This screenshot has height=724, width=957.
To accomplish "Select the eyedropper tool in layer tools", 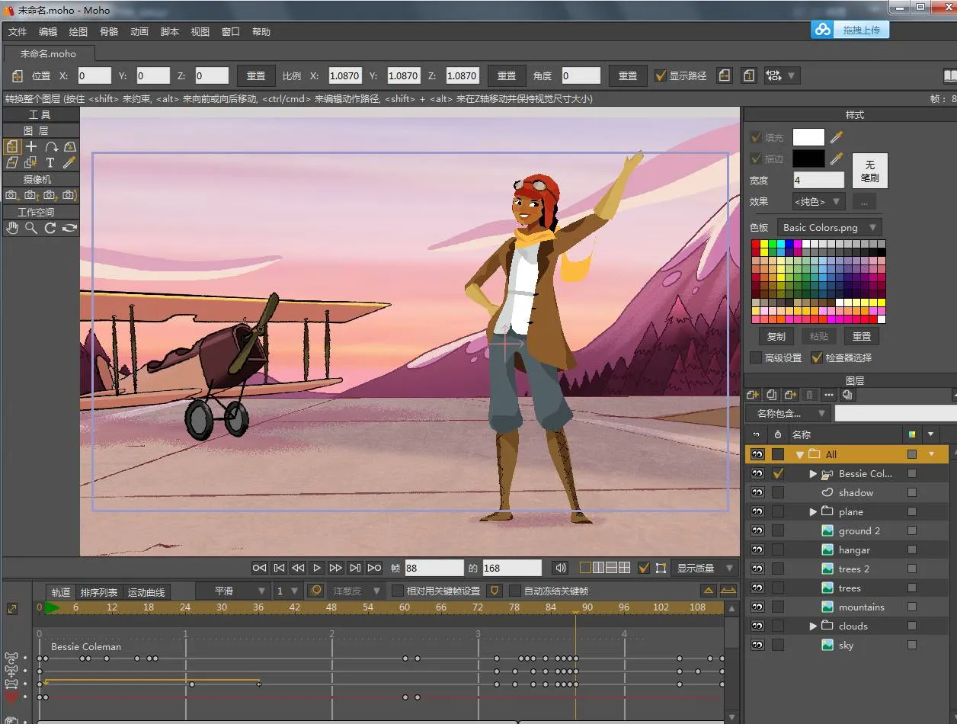I will click(69, 162).
